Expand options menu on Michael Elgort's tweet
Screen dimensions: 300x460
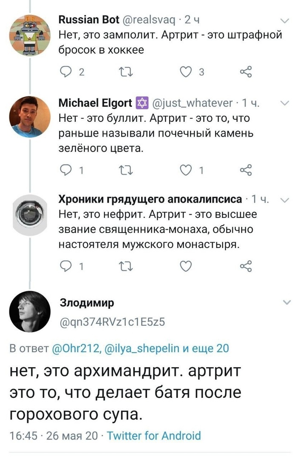coord(285,102)
